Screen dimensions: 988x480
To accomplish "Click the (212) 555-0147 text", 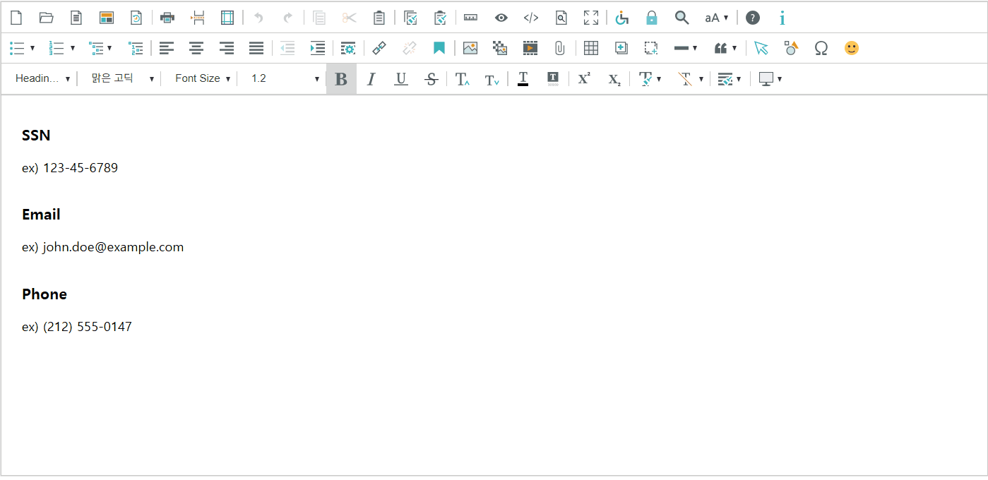I will [87, 327].
